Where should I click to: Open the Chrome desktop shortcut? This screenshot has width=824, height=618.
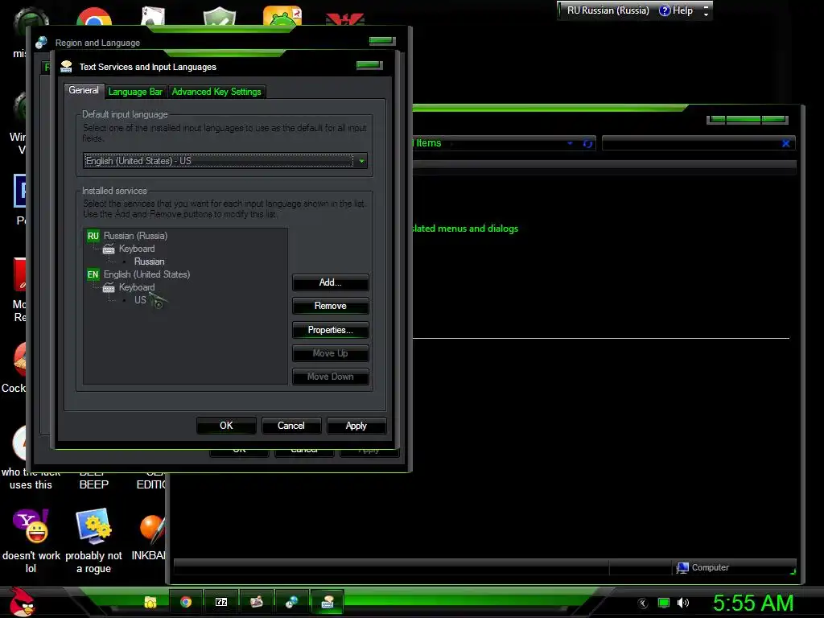pos(94,17)
